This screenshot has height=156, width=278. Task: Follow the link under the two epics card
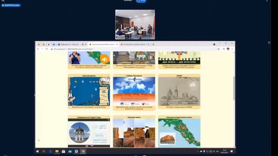click(189, 67)
